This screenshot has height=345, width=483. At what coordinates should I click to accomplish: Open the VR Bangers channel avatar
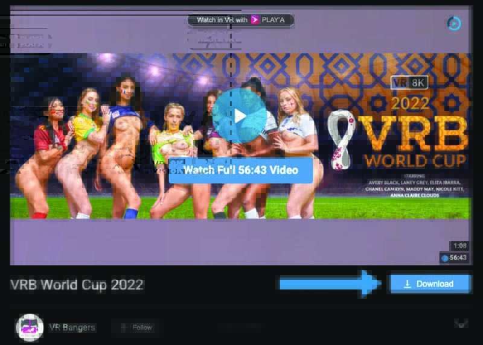(x=28, y=328)
